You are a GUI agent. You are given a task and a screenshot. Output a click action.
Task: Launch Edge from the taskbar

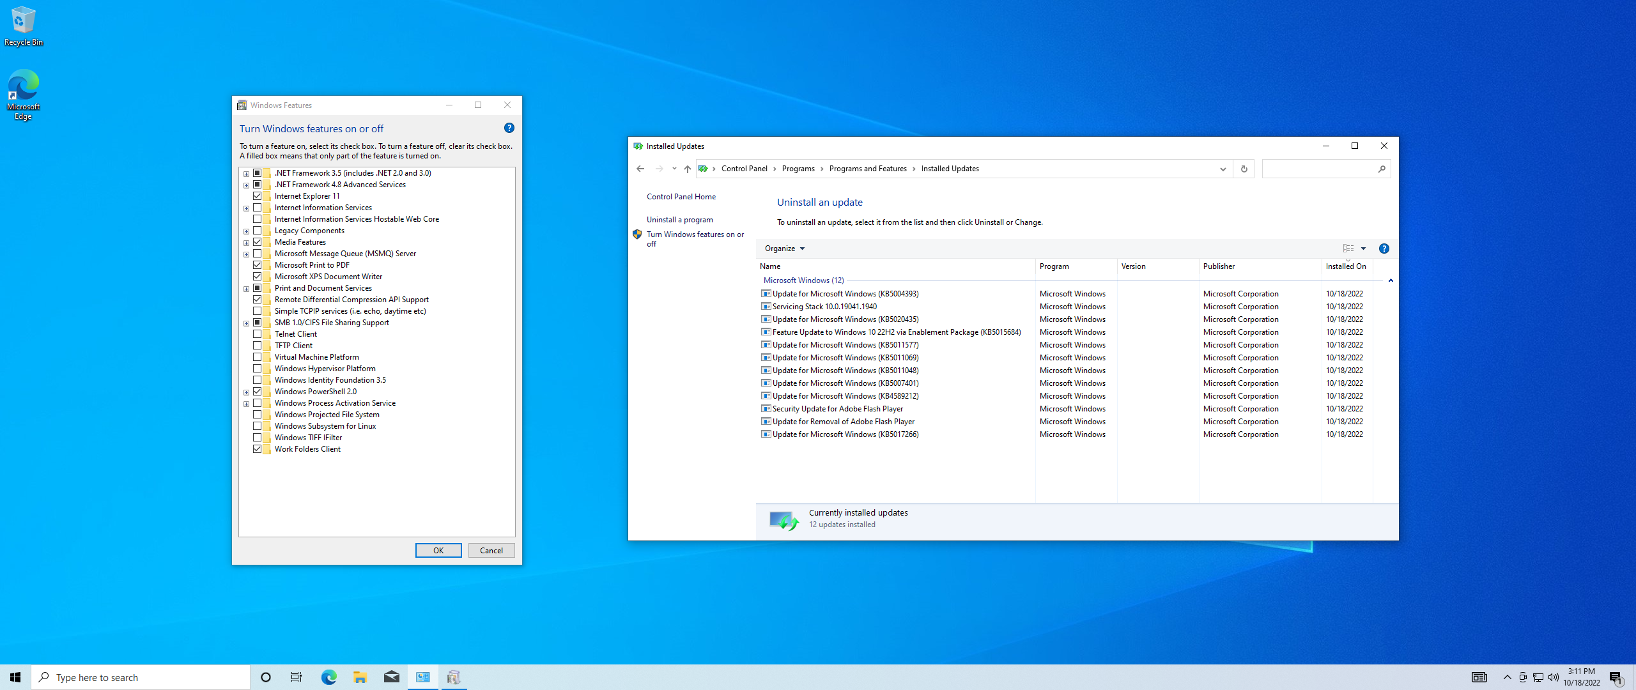click(x=328, y=677)
